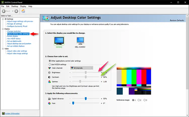Open Manage 3D settings
Screen dimensions: 189x117
pyautogui.click(x=15, y=24)
